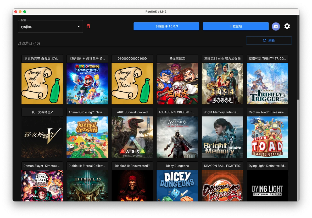Image resolution: width=312 pixels, height=218 pixels.
Task: Open the Demon Slayer game cover
Action: [42, 186]
